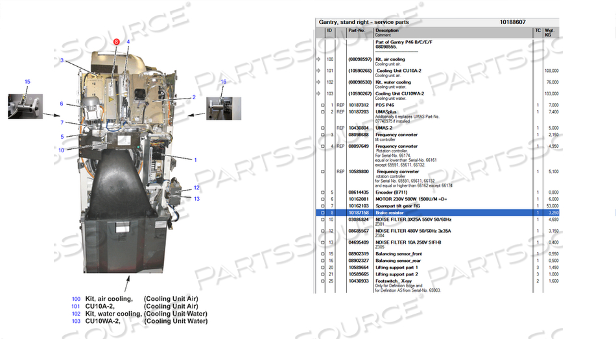Viewport: 616px width, 339px height.
Task: Tick the checkbox for PDS P46 row
Action: point(323,105)
